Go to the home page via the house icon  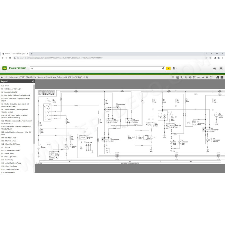218,77
